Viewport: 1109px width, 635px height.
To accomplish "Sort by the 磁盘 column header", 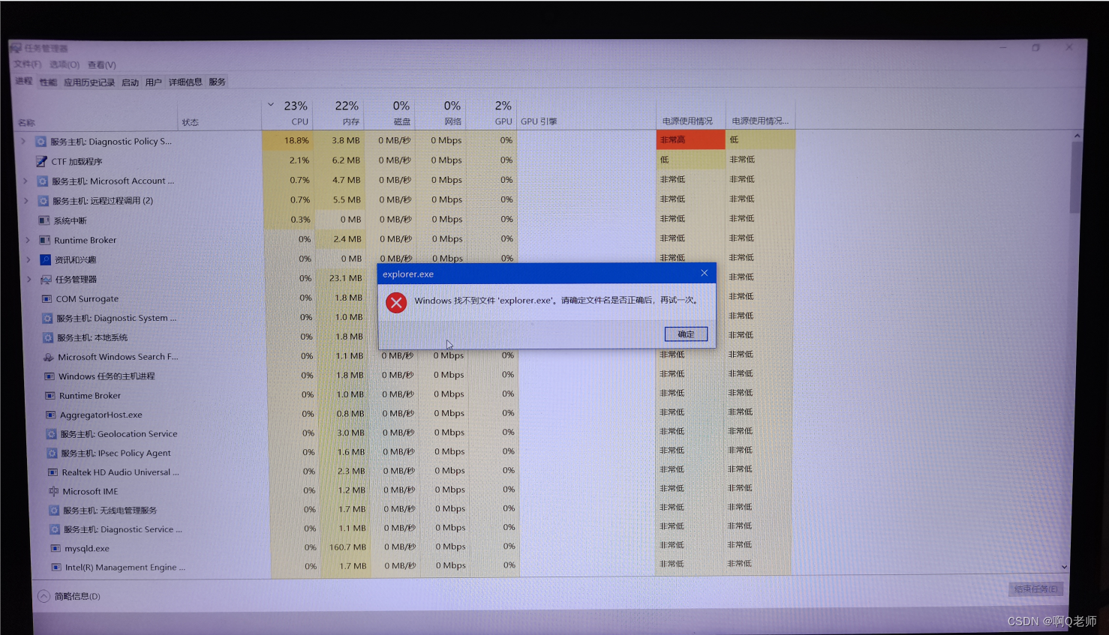I will [390, 113].
